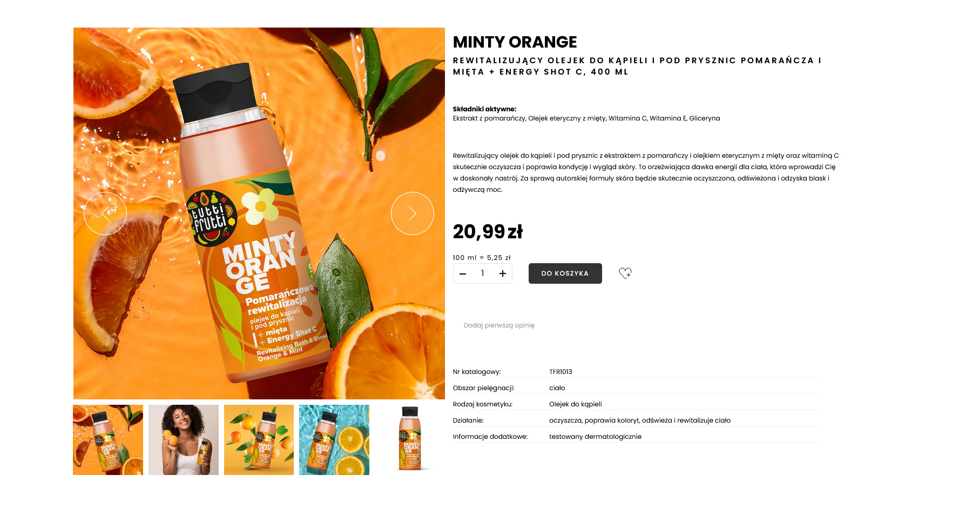
Task: Click the 'Składniki aktywne:' heading
Action: point(484,109)
